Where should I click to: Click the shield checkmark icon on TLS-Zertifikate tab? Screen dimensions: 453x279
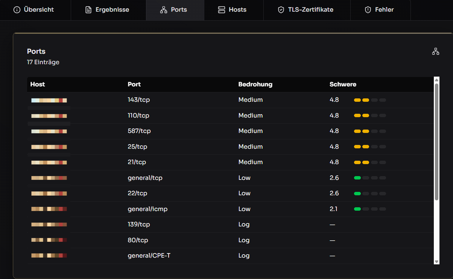[x=281, y=10]
